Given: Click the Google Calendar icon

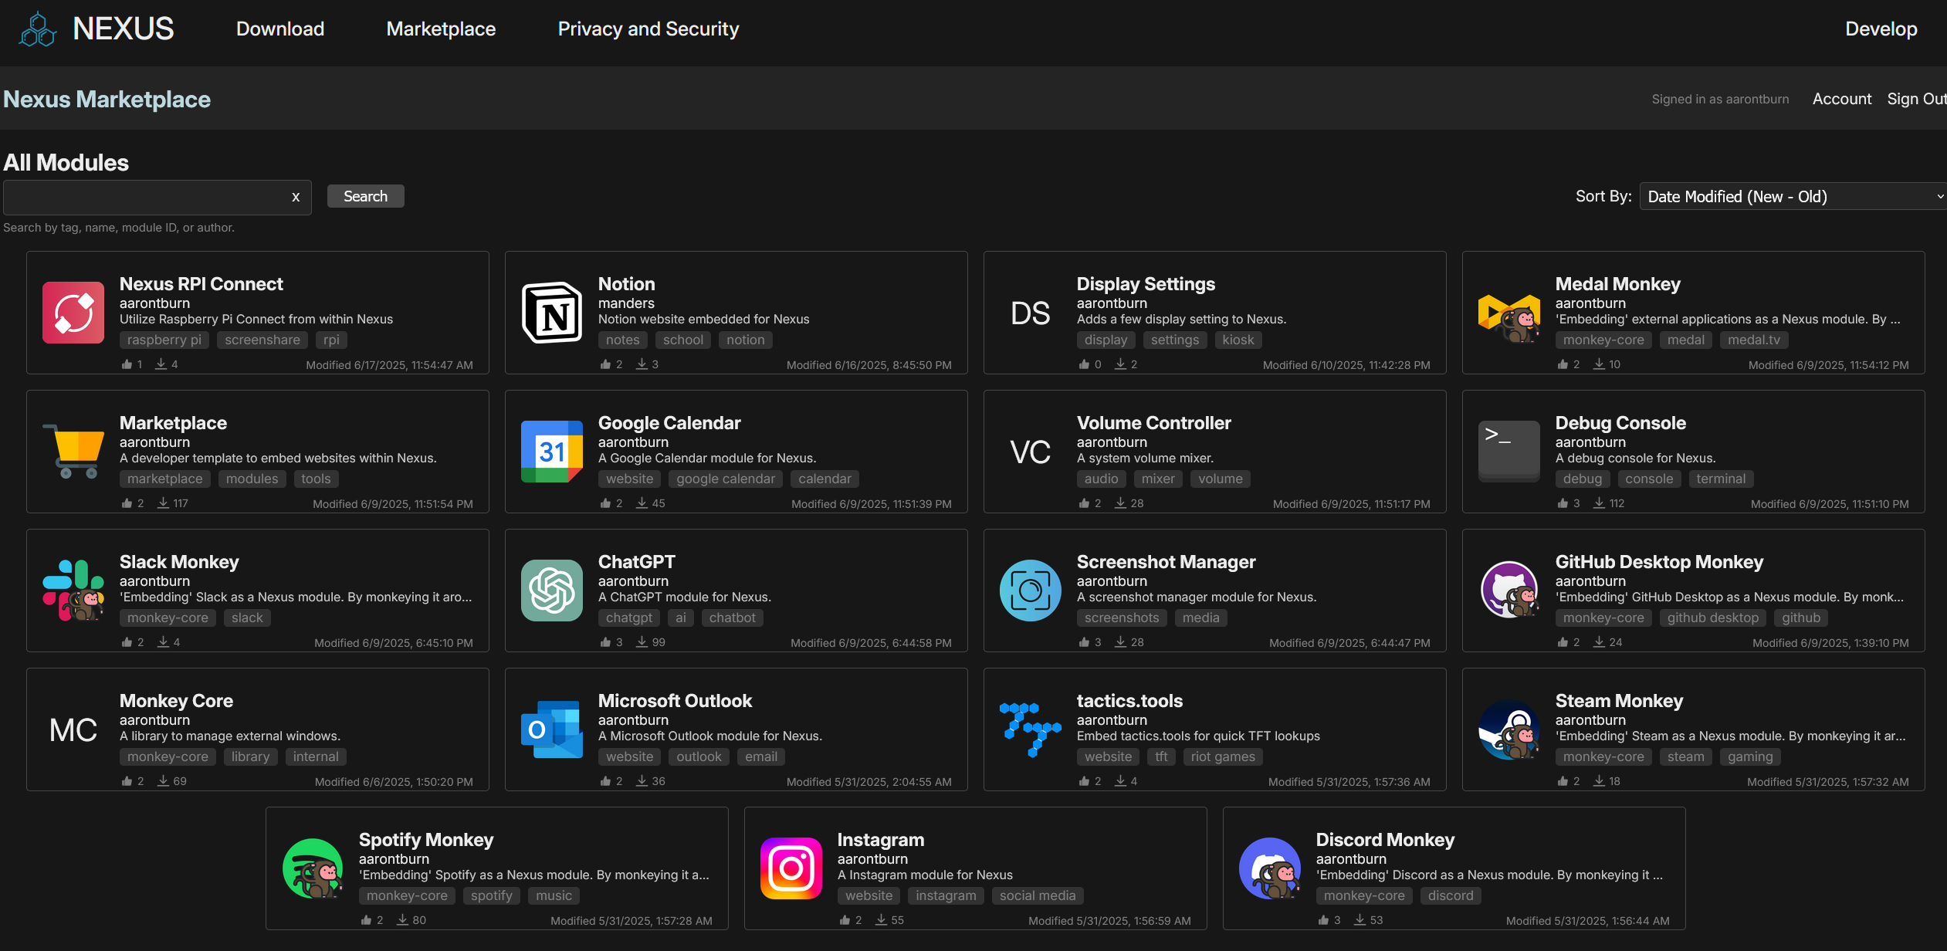Looking at the screenshot, I should pos(552,452).
